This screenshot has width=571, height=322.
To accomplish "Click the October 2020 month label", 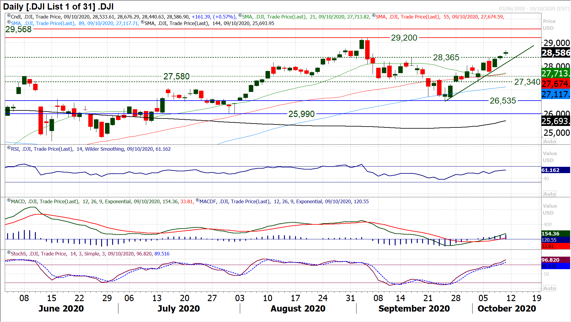I will tap(507, 309).
